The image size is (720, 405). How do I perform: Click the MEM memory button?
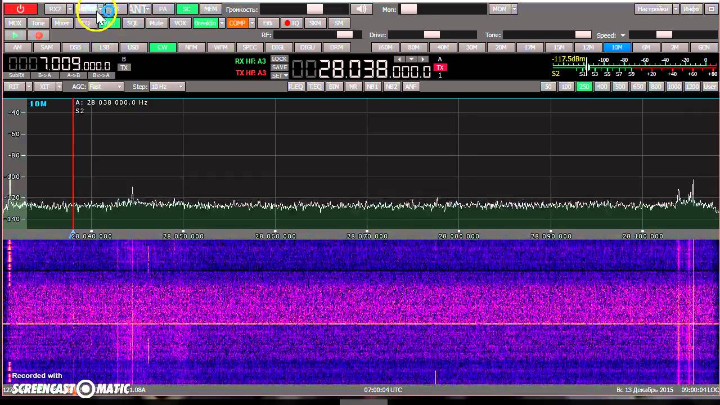tap(210, 9)
